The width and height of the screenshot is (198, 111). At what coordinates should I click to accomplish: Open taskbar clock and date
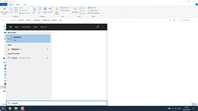coord(186,108)
